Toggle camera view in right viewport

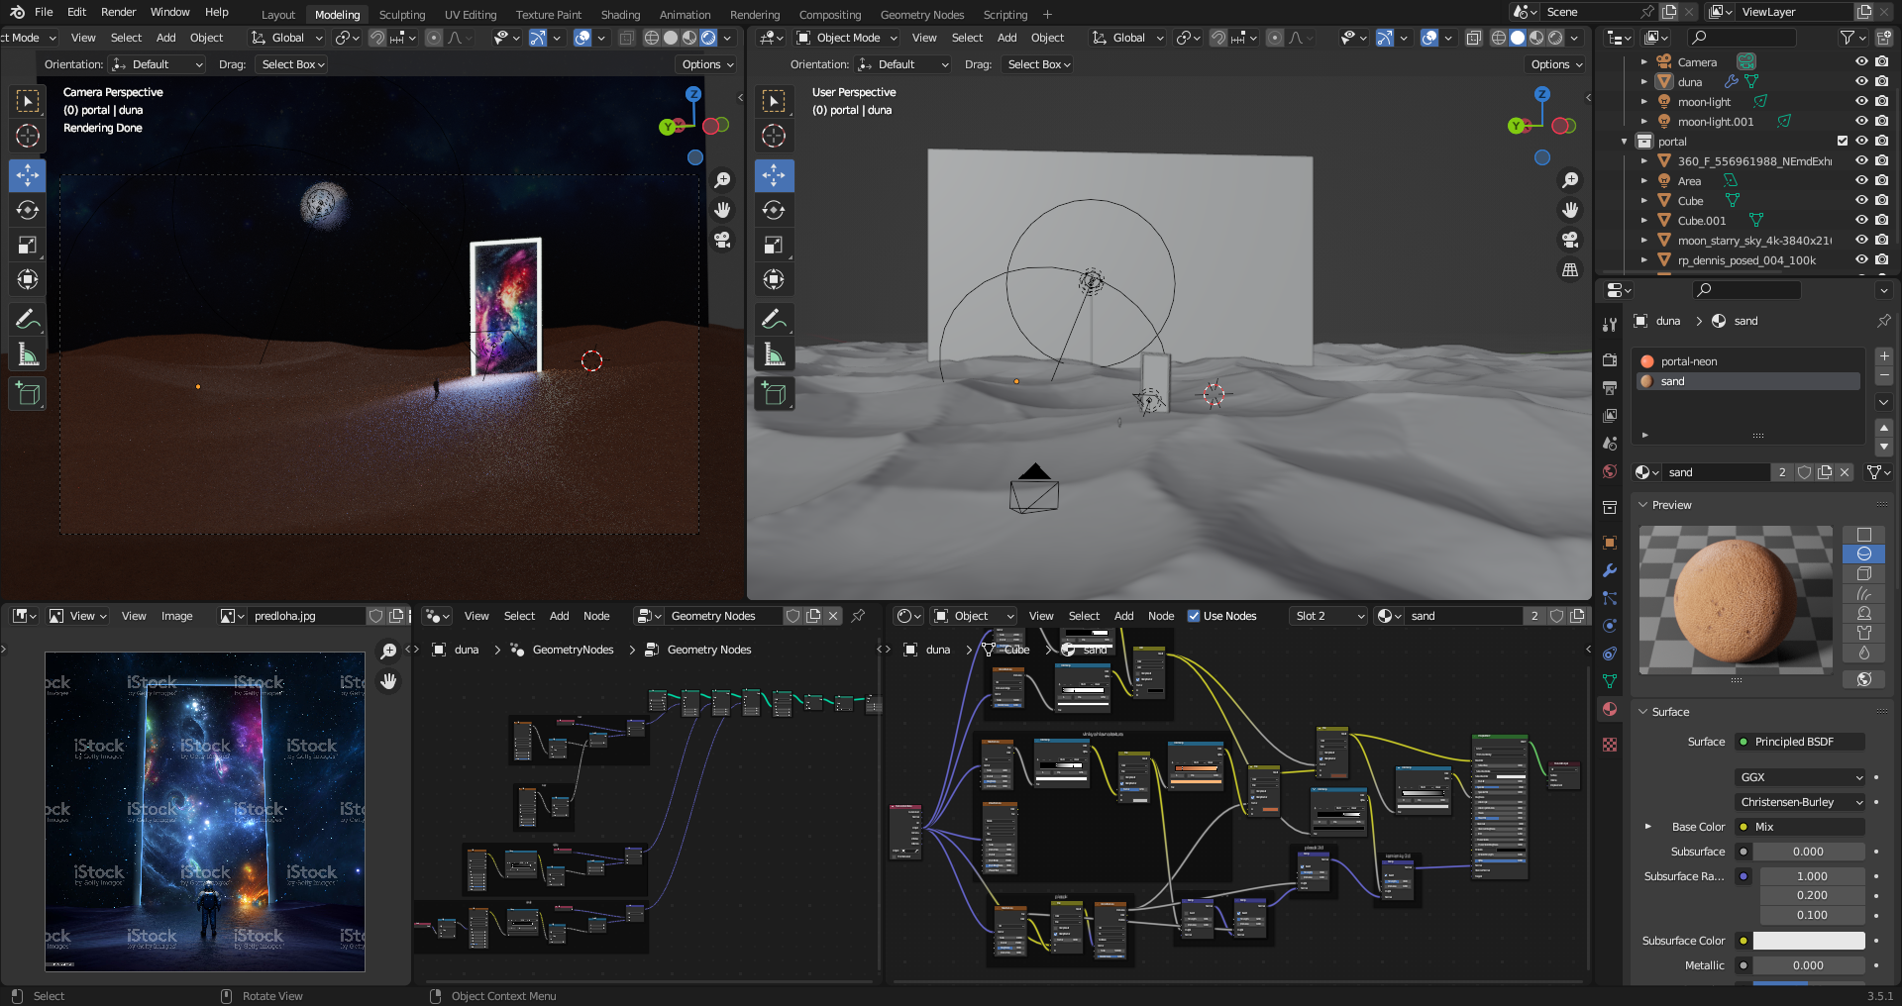tap(1570, 241)
